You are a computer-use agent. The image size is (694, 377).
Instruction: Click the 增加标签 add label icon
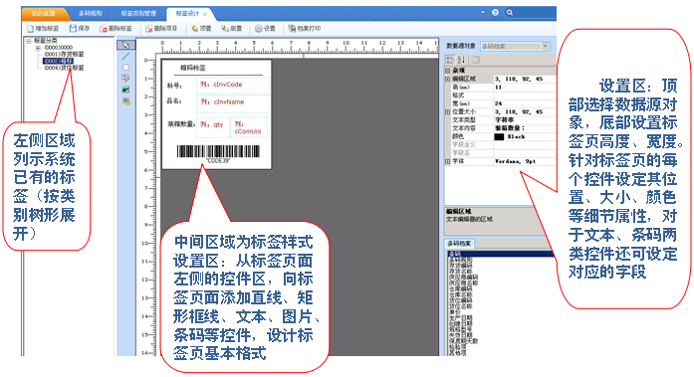(x=31, y=29)
